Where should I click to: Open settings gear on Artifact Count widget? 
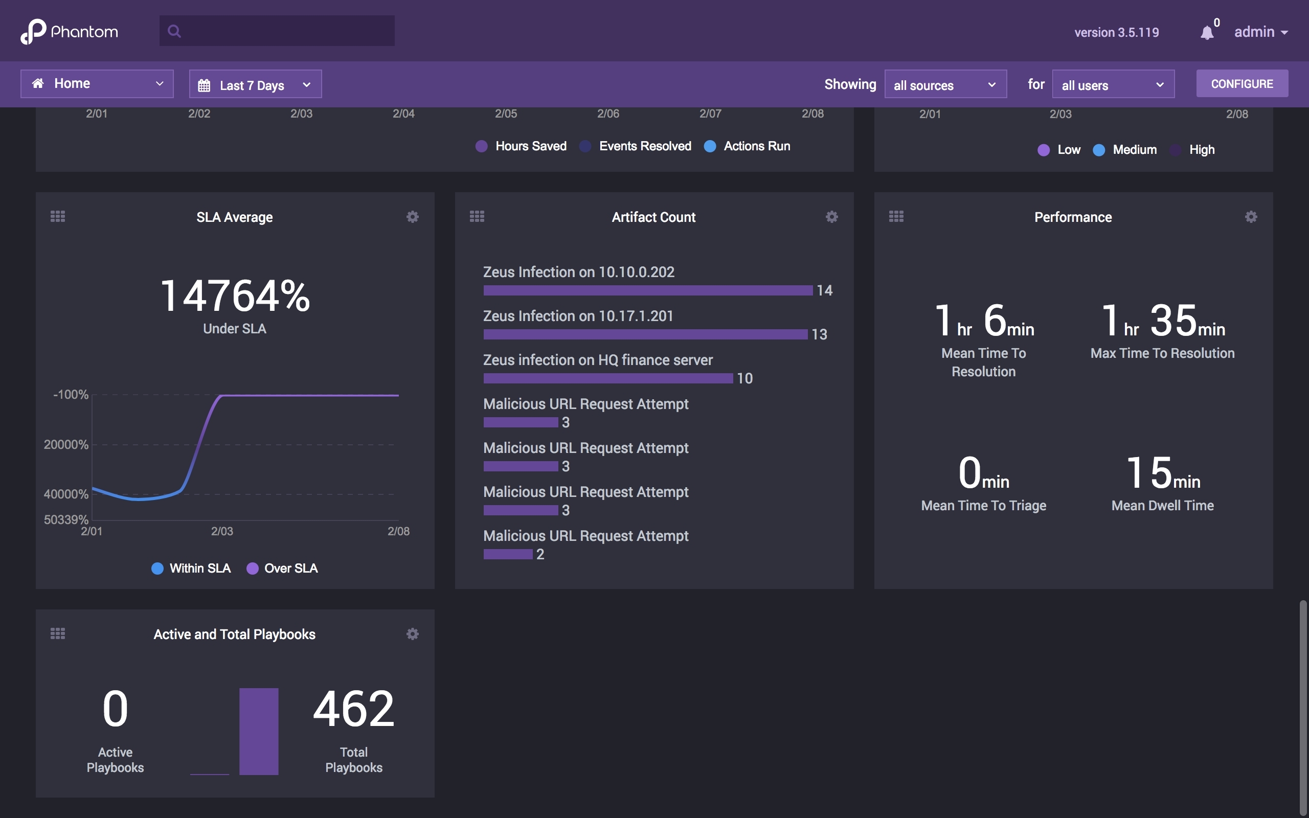831,216
